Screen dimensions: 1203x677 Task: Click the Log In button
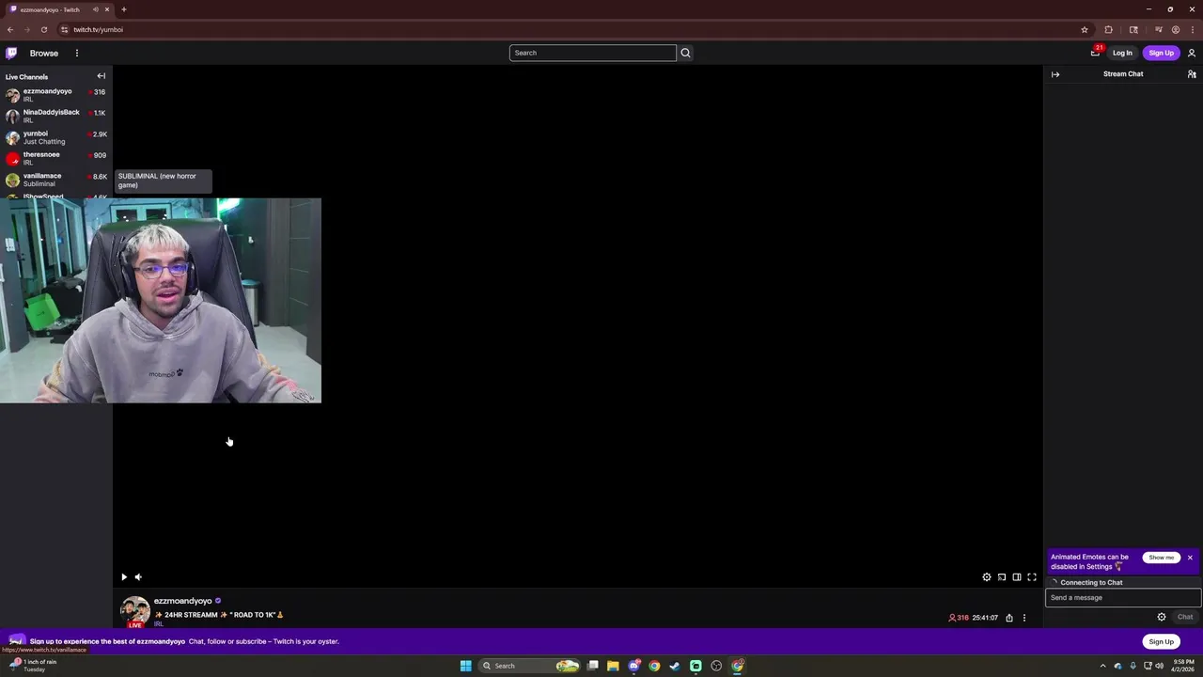(x=1122, y=54)
